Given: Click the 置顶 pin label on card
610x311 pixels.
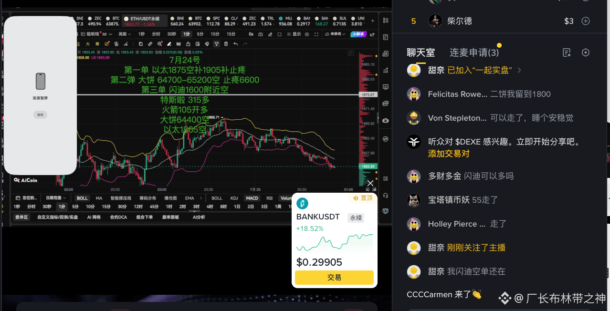Looking at the screenshot, I should click(362, 198).
